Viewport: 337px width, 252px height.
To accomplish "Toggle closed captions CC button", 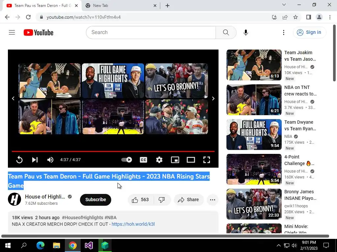I will 143,160.
